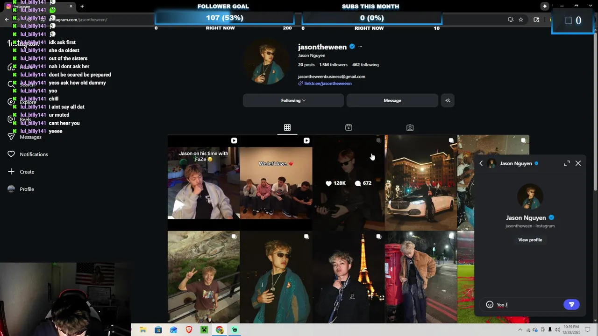
Task: Open the Windows notification center icon
Action: click(588, 330)
